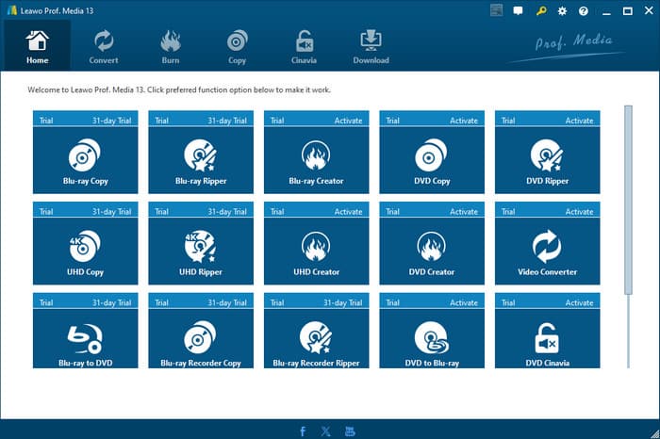Launch the Blu-ray to DVD converter
Viewport: 660px width, 439px height.
tap(86, 341)
